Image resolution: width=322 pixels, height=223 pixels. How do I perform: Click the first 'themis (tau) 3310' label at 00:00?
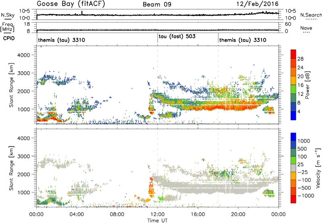click(x=62, y=40)
